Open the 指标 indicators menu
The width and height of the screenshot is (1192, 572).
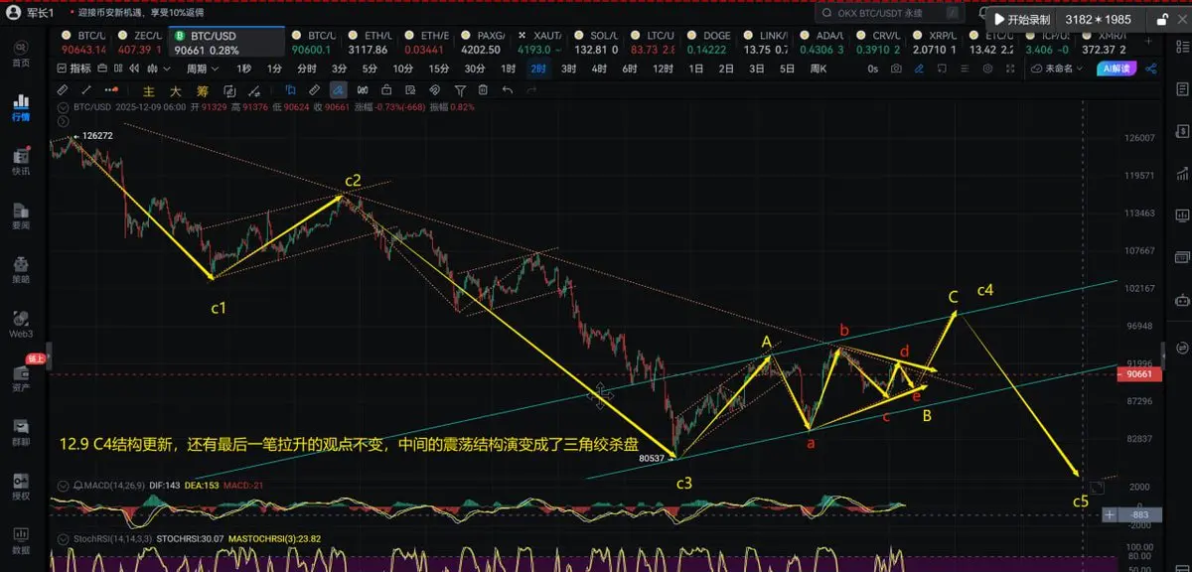[x=74, y=69]
